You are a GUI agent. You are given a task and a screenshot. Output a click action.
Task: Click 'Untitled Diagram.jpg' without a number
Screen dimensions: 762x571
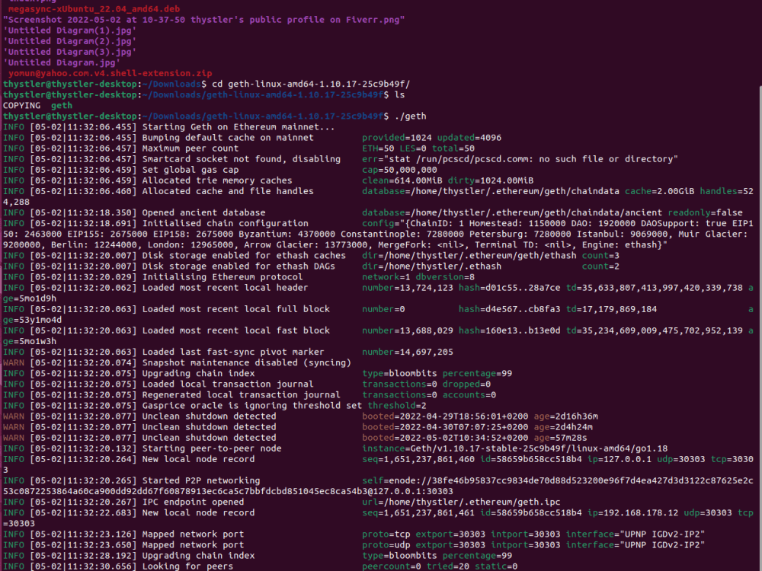point(61,62)
